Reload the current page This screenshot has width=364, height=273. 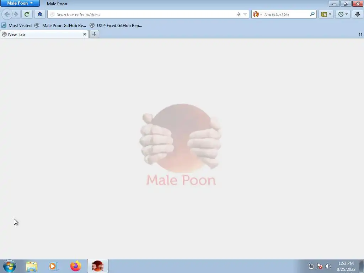tap(27, 14)
